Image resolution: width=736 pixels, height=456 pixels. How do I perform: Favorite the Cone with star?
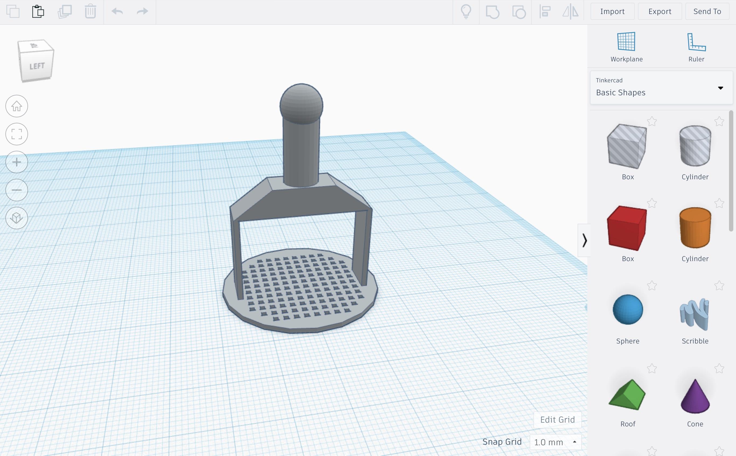(x=719, y=368)
